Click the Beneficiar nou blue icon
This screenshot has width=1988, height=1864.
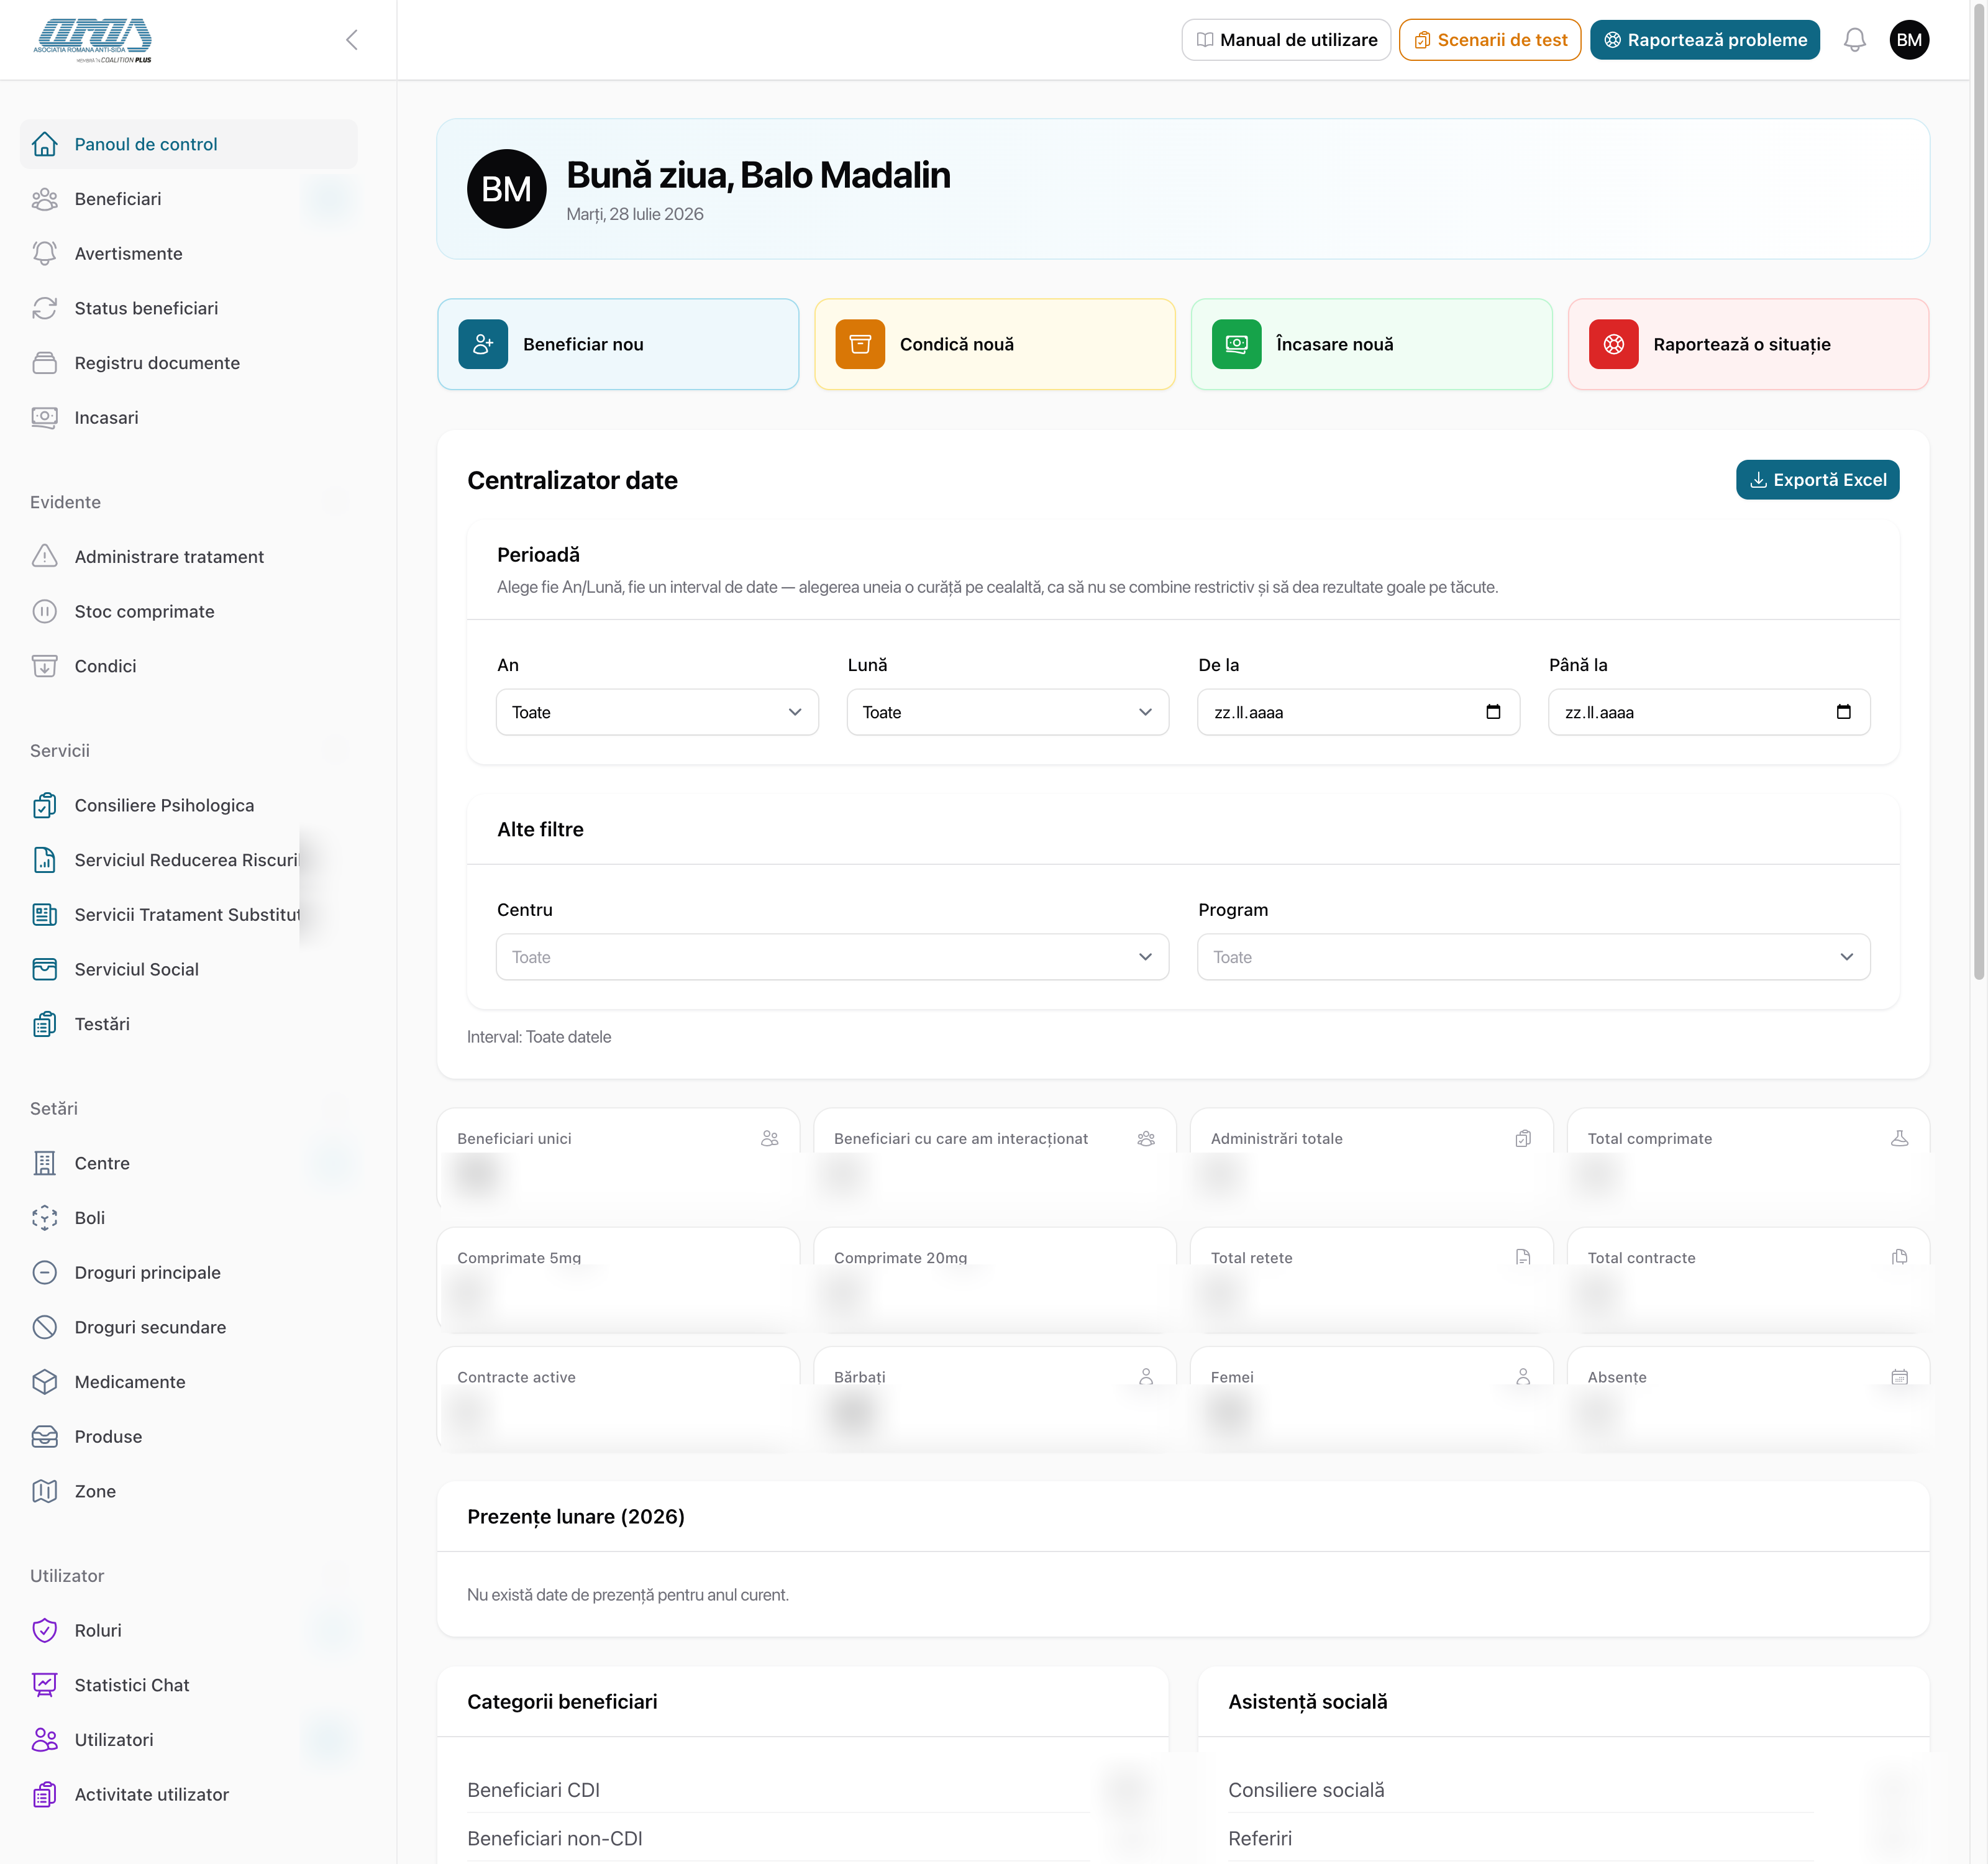pos(483,344)
